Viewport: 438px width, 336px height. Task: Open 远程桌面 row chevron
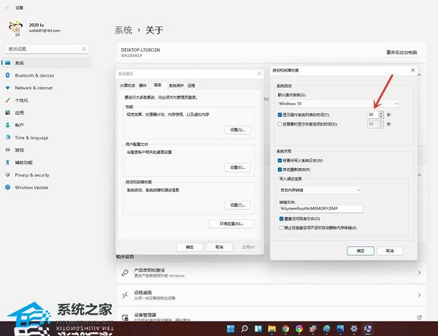419,295
